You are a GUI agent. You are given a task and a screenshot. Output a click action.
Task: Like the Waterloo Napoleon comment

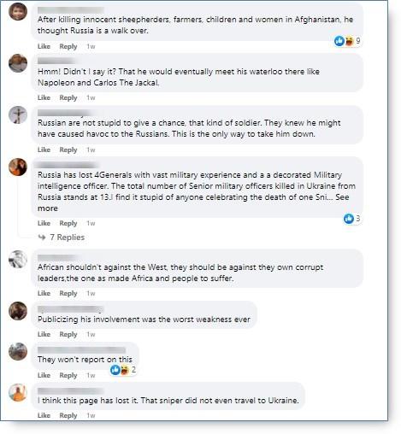point(44,97)
